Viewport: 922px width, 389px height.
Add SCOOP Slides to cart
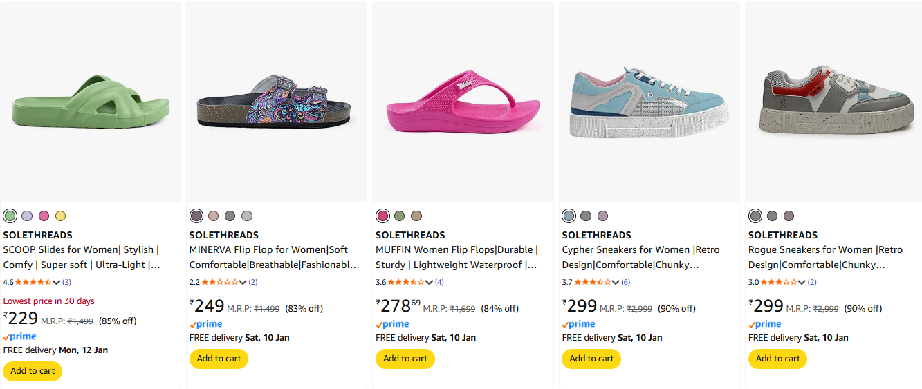pyautogui.click(x=33, y=371)
